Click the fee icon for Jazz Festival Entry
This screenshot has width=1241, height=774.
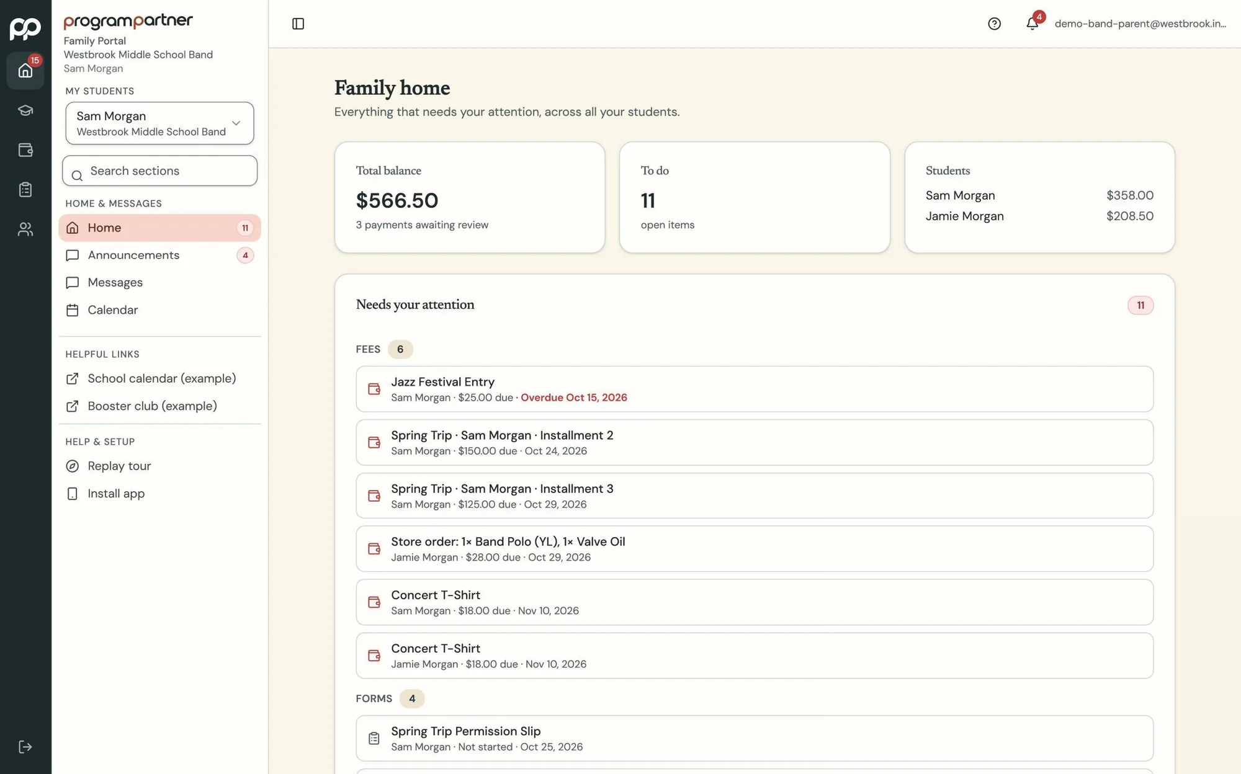point(374,389)
